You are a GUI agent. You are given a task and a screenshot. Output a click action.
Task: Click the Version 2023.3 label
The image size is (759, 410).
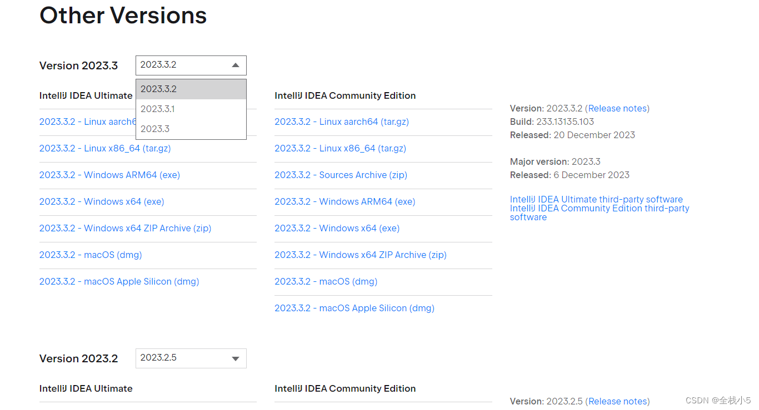click(x=79, y=66)
